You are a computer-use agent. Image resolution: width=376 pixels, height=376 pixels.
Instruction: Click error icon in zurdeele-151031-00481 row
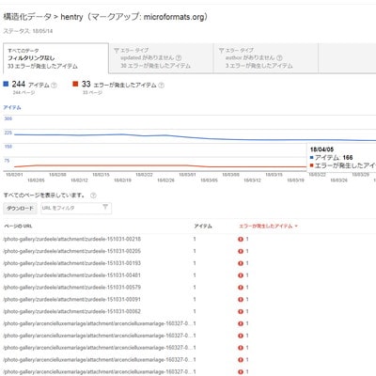[x=241, y=275]
